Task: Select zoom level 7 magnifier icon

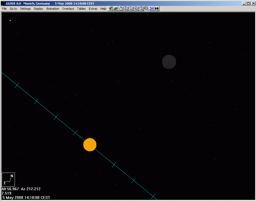Action: 141,9
